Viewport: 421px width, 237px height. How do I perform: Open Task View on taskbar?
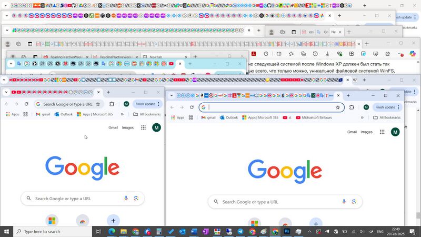coord(98,231)
